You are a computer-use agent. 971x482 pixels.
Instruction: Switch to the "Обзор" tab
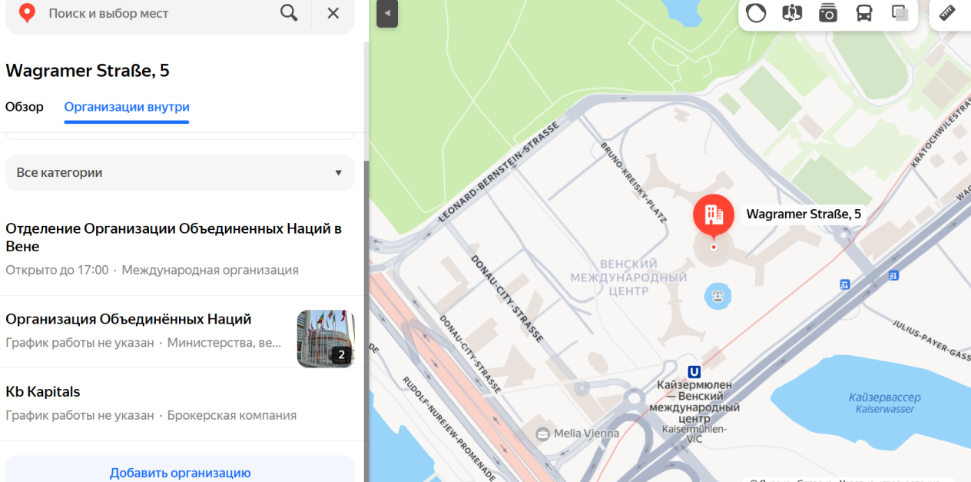[25, 107]
